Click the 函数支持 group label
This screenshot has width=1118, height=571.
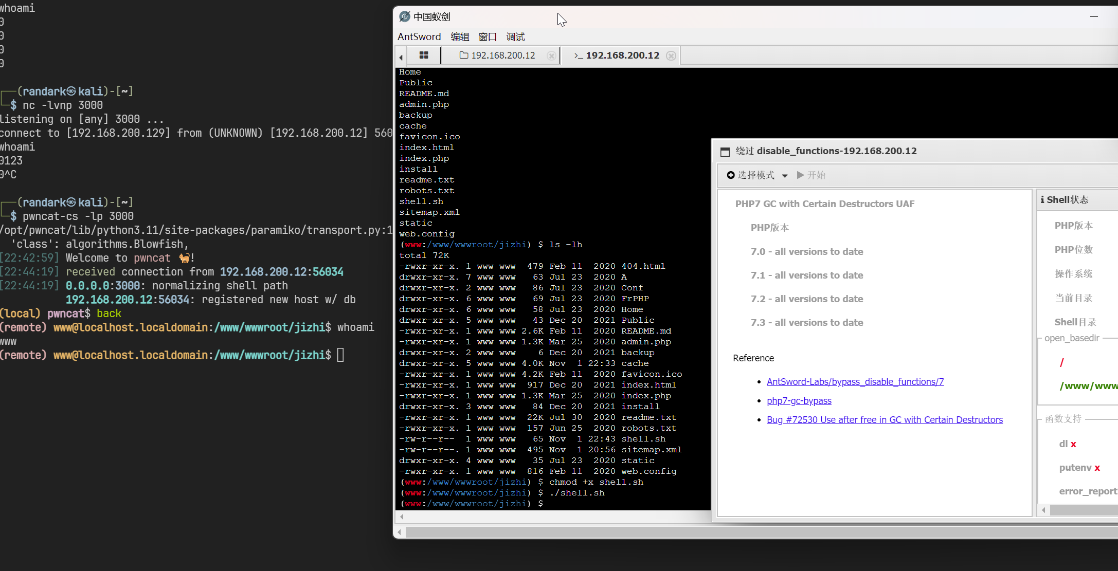click(x=1063, y=419)
